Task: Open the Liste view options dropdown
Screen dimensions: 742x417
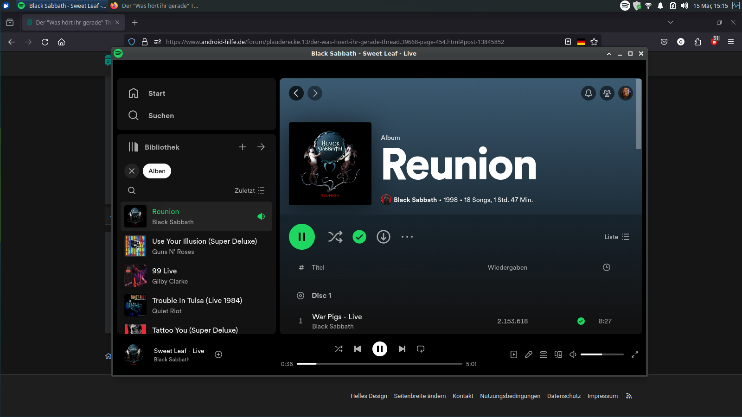Action: pos(616,237)
